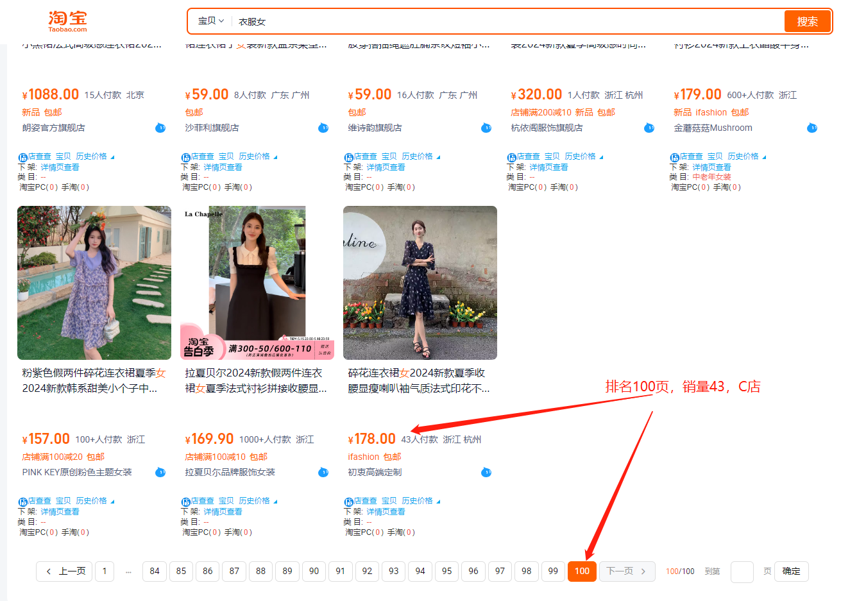The width and height of the screenshot is (841, 601).
Task: Click Wangwang chat icon for PINK KEY原创粉色主题女装
Action: pos(160,472)
